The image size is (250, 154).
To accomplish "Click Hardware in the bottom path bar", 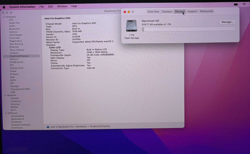I will tap(81, 127).
